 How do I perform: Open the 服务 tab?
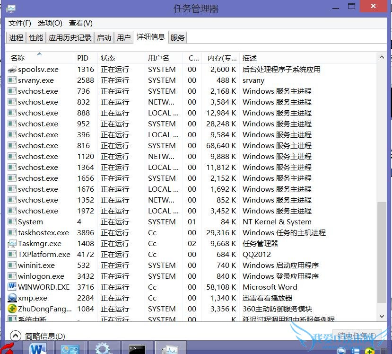click(178, 38)
